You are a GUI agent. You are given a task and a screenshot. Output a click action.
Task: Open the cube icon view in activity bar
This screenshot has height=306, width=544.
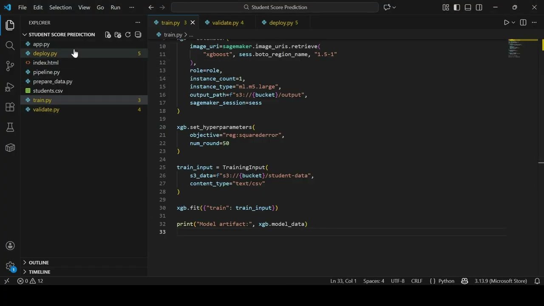10,147
